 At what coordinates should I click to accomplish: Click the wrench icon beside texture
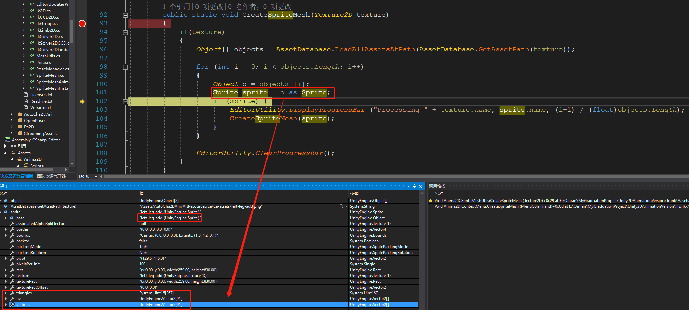[x=12, y=276]
